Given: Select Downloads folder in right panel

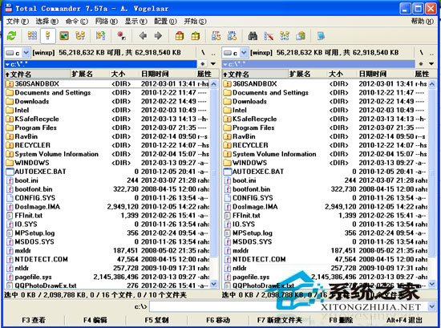Looking at the screenshot, I should coord(325,101).
